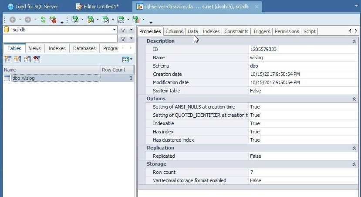361x197 pixels.
Task: Click the alter table pencil icon
Action: pos(27,59)
